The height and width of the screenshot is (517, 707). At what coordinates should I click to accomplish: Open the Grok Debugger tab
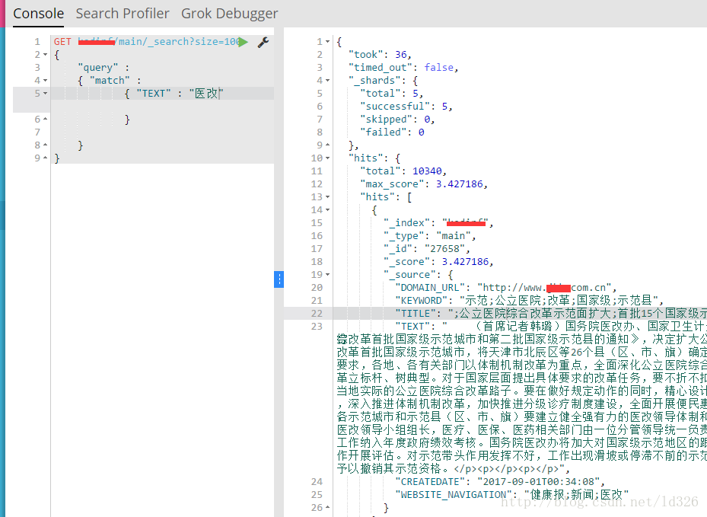click(x=229, y=14)
